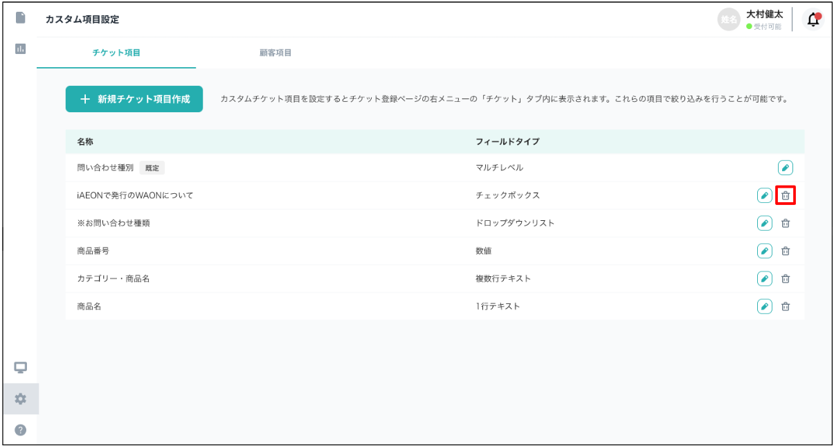
Task: Click edit pencil for ※お問い合わせ種類
Action: [764, 223]
